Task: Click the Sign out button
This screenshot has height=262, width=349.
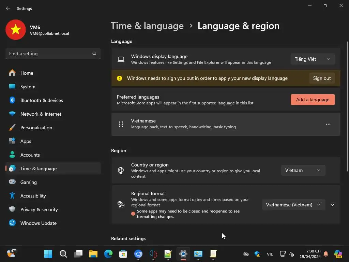Action: pos(322,78)
